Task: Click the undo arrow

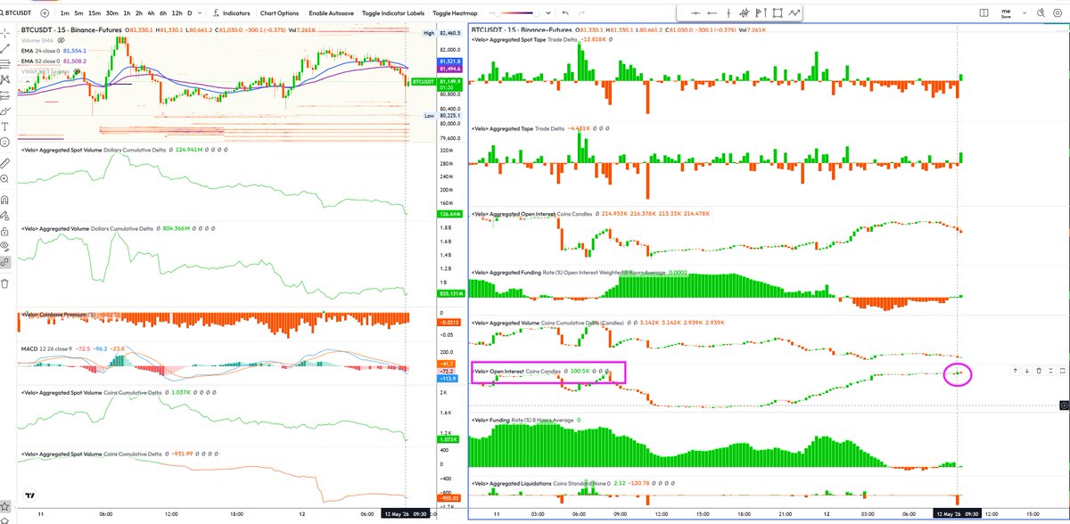Action: (x=565, y=13)
